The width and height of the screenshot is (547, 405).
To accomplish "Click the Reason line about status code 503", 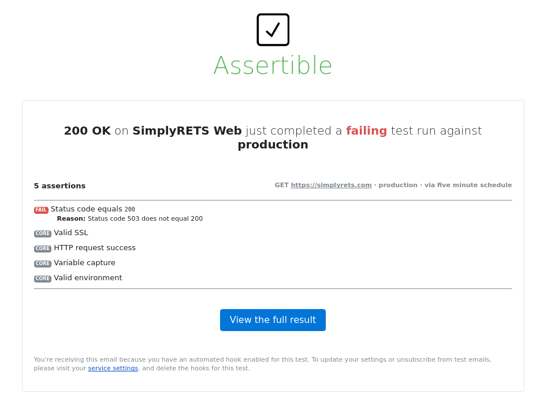I will (x=130, y=219).
